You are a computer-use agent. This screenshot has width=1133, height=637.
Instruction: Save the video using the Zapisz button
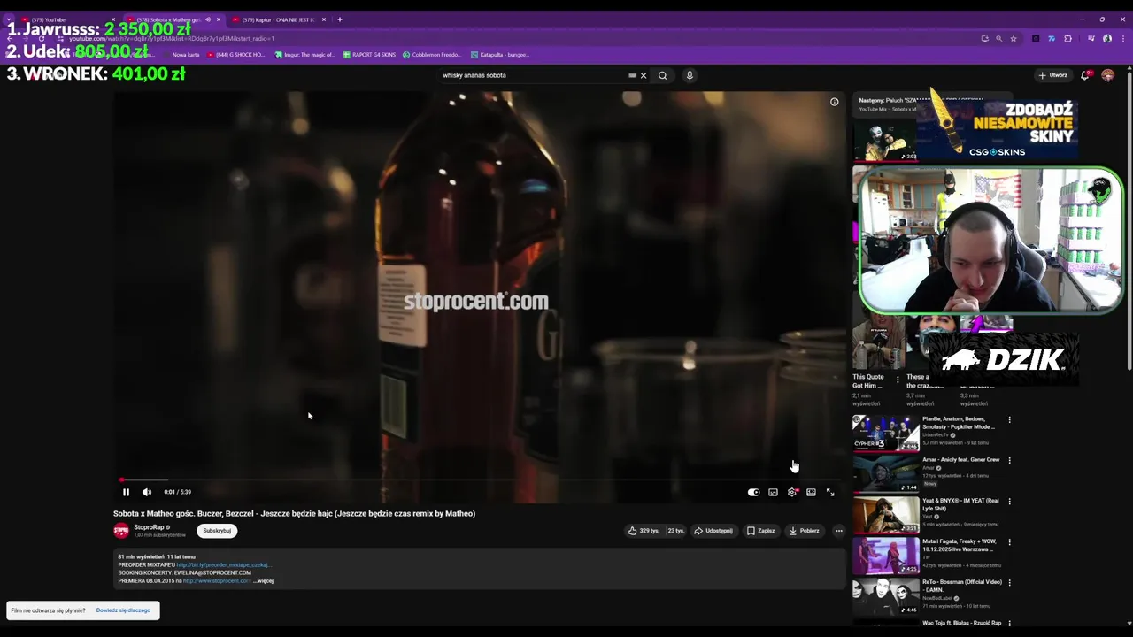coord(760,531)
